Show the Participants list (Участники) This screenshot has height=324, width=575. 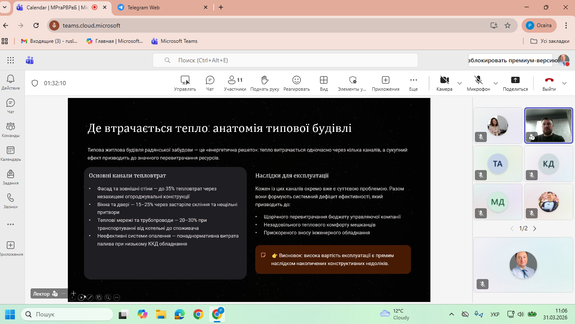point(235,83)
